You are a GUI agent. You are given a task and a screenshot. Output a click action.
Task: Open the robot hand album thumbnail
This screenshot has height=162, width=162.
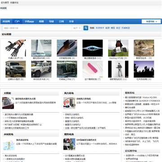[16, 48]
